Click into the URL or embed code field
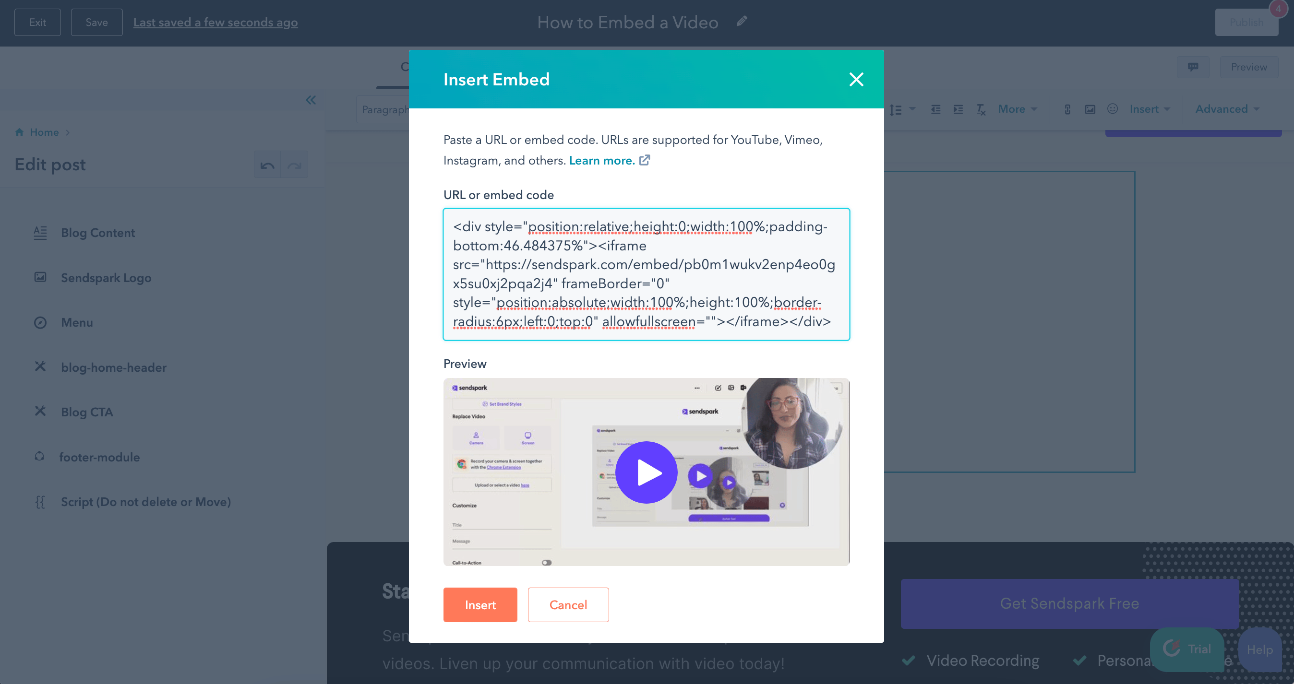Viewport: 1294px width, 684px height. pyautogui.click(x=646, y=274)
